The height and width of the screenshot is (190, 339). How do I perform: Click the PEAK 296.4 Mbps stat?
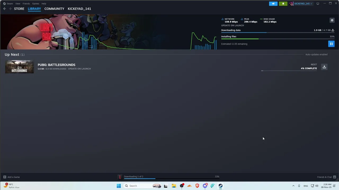249,20
